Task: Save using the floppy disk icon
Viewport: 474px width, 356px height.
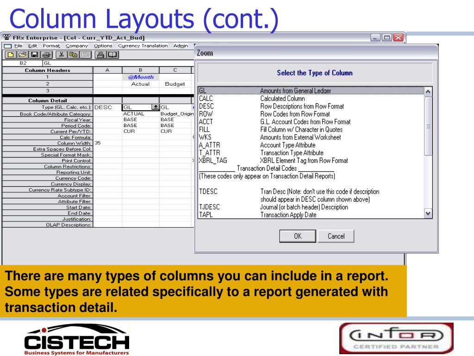Action: pyautogui.click(x=34, y=55)
